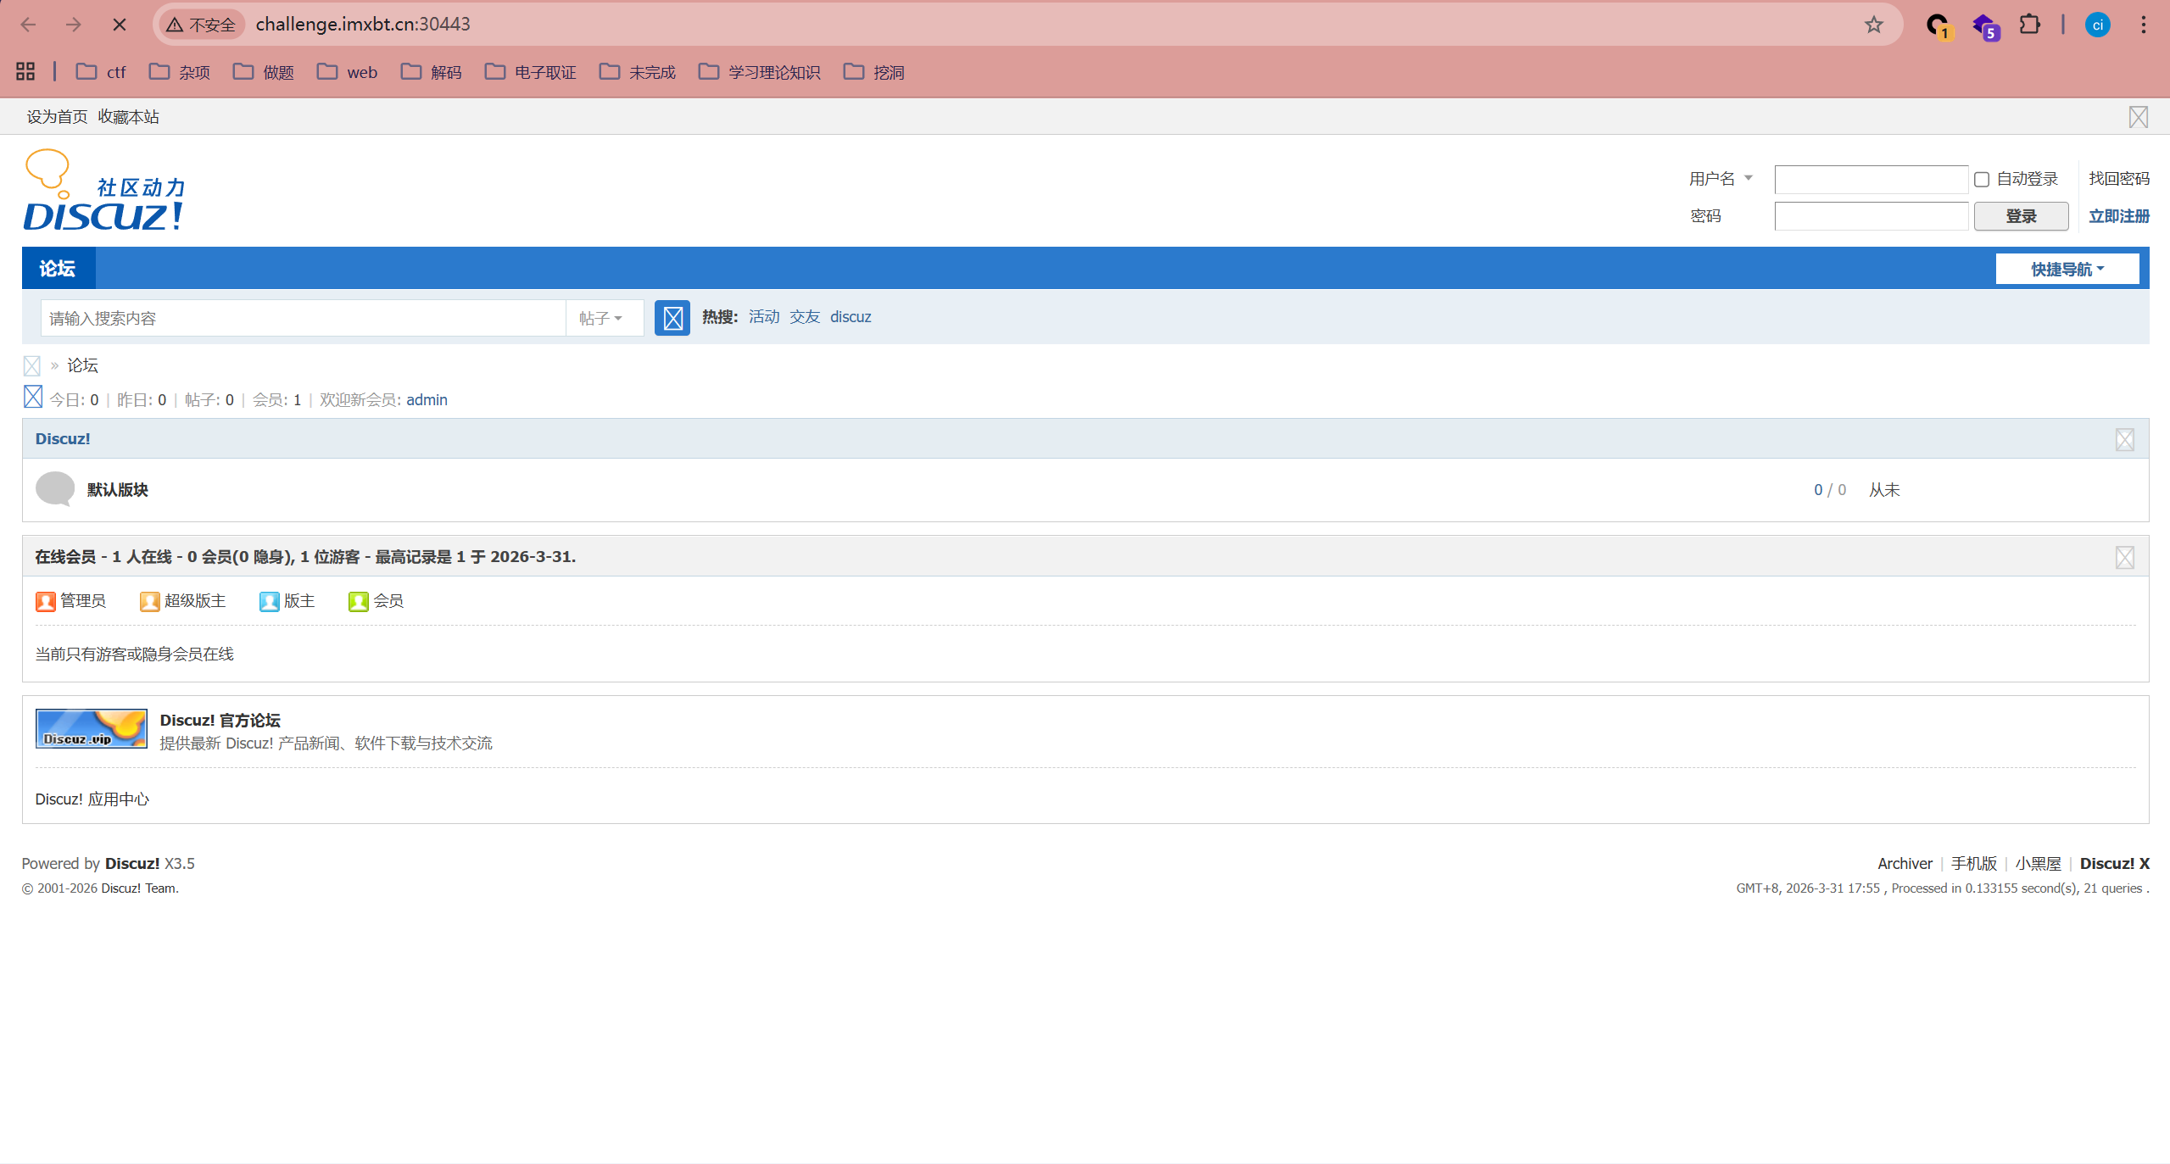Bookmark page with the star icon
This screenshot has width=2170, height=1164.
[1873, 25]
